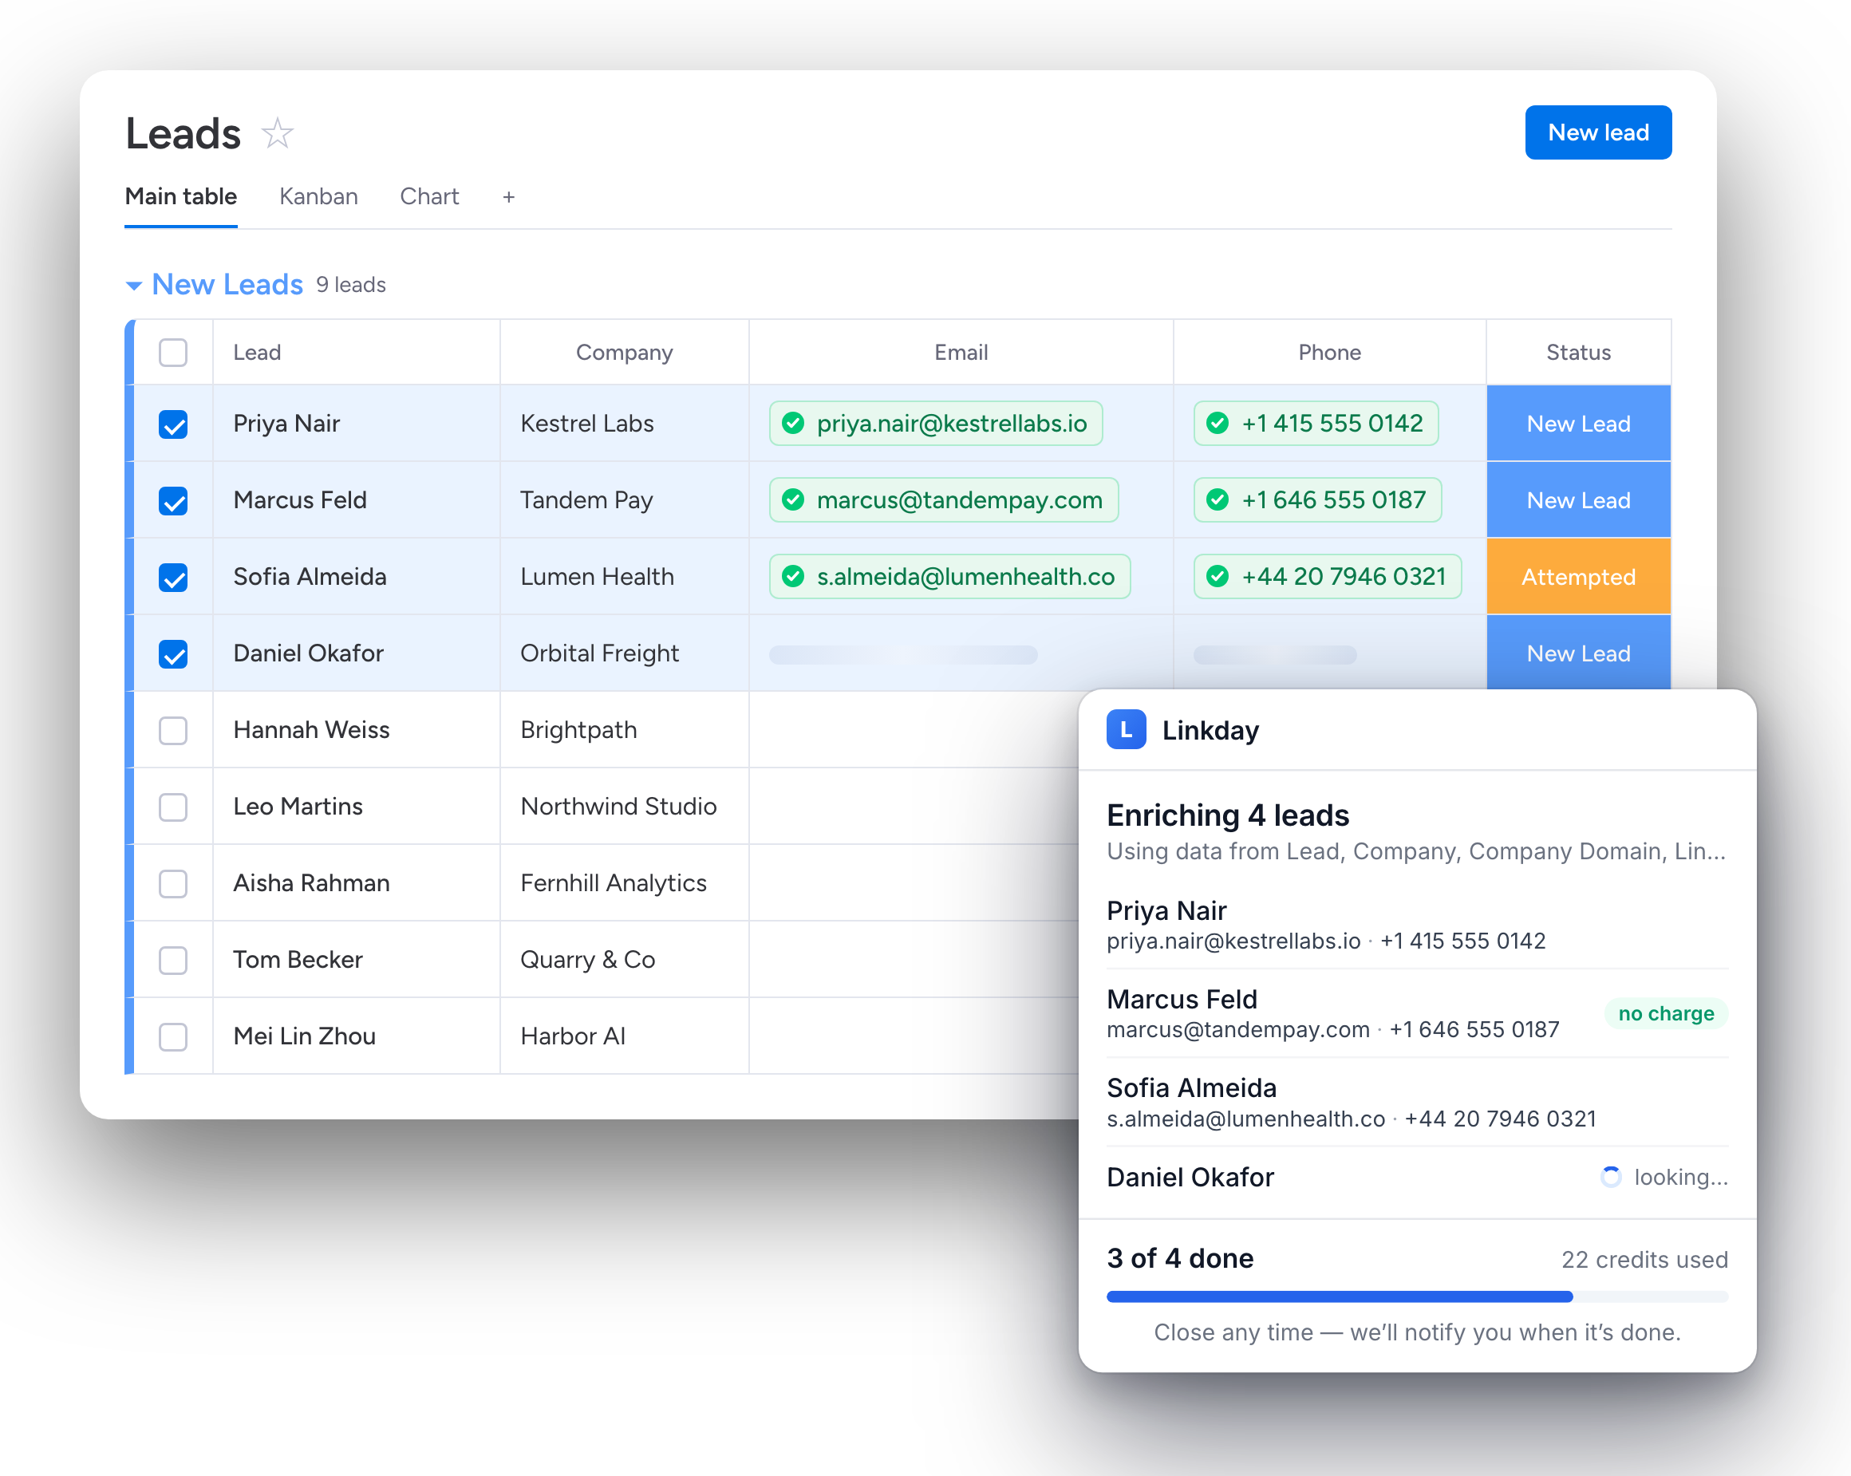Open Marcus Feld's New Lead status cell
This screenshot has height=1476, width=1851.
coord(1578,499)
